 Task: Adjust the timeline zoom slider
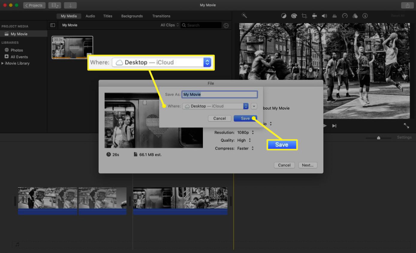[379, 138]
